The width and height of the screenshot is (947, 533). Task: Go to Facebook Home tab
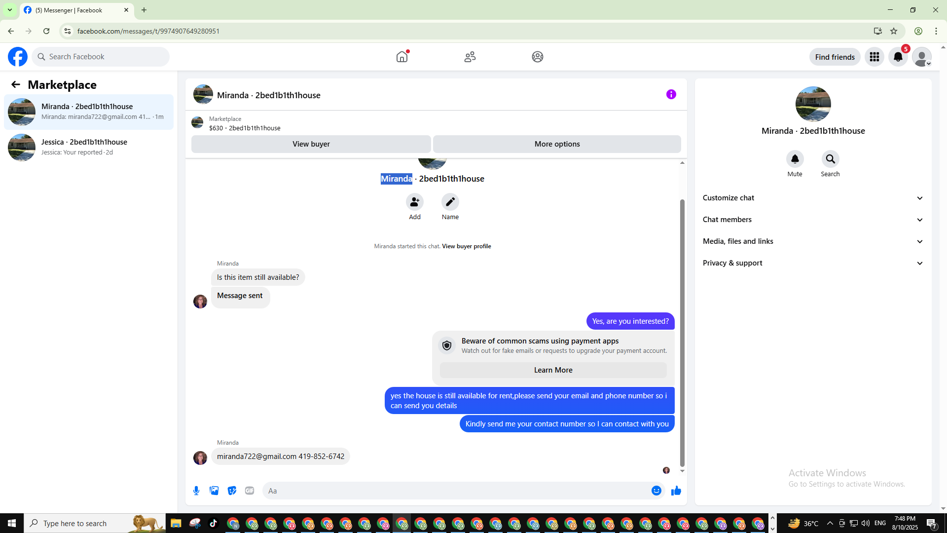[402, 57]
